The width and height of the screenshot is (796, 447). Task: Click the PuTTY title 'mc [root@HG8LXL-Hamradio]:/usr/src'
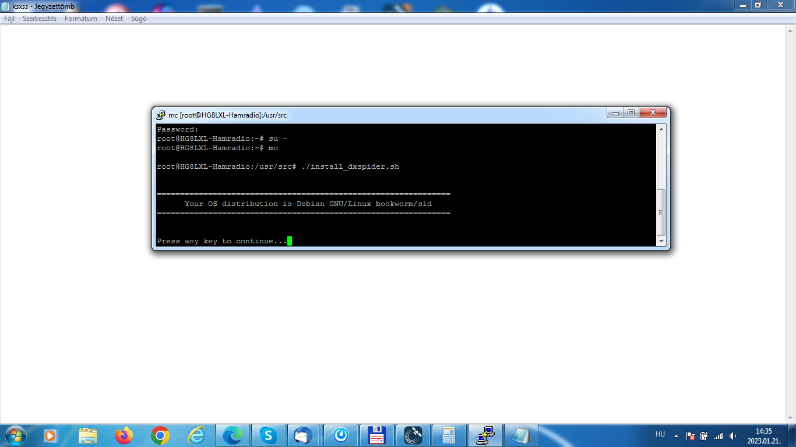point(227,115)
